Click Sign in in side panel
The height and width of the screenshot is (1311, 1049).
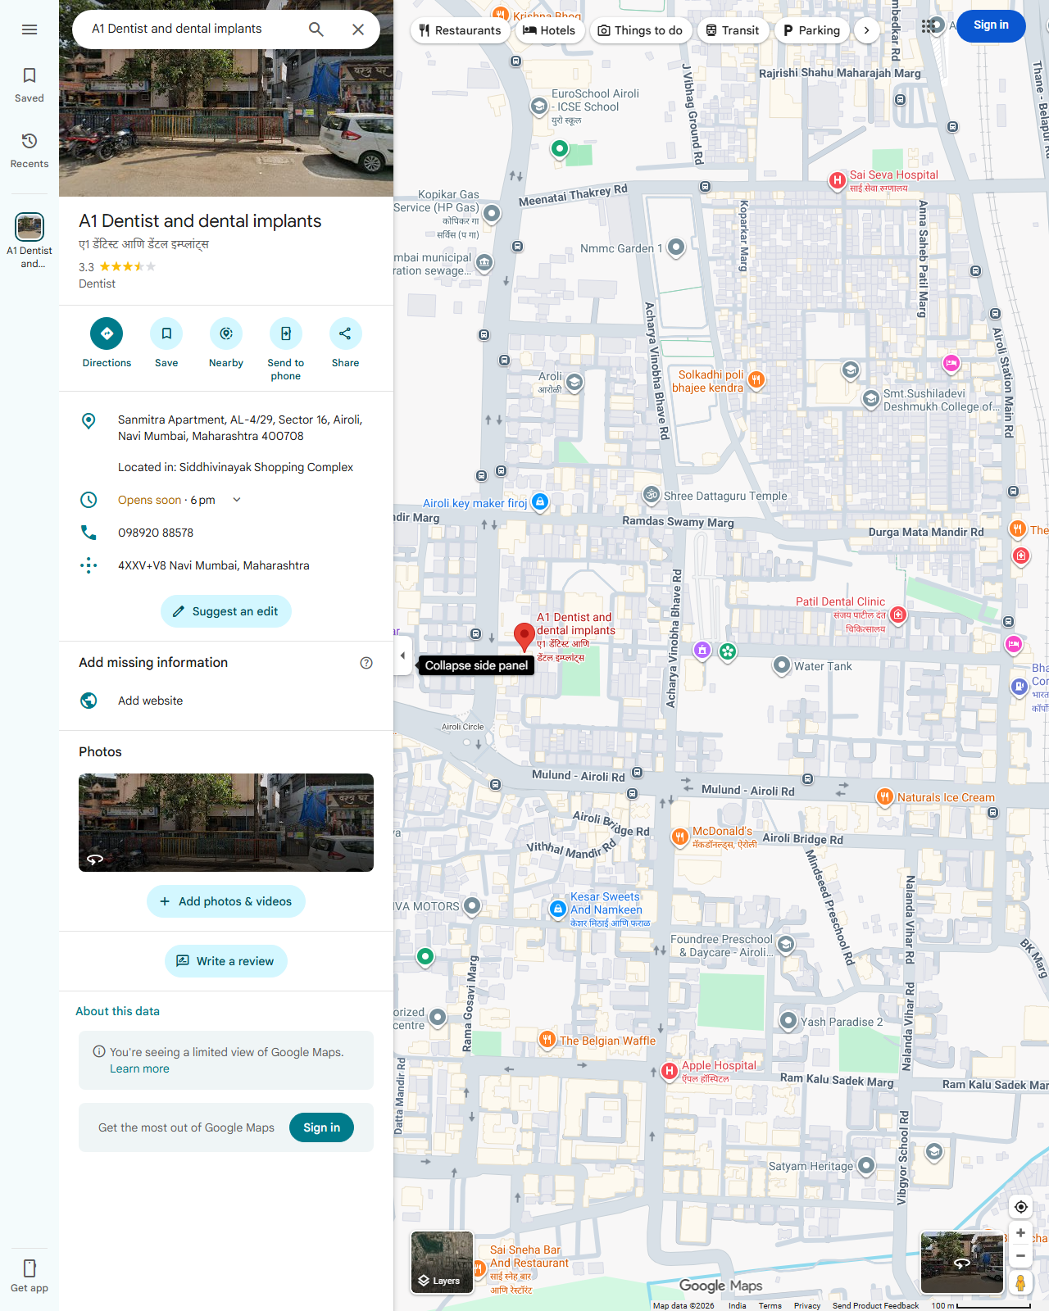(x=321, y=1127)
